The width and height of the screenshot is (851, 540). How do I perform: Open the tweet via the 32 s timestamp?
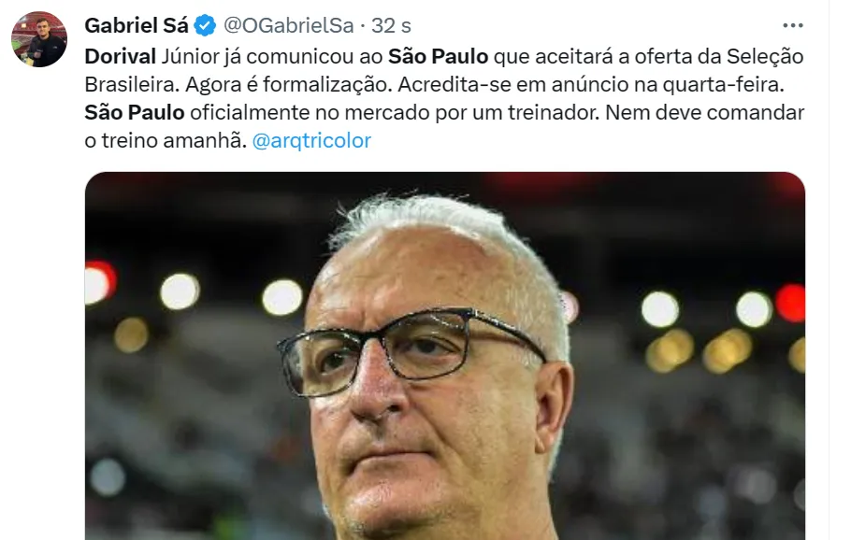pos(391,25)
